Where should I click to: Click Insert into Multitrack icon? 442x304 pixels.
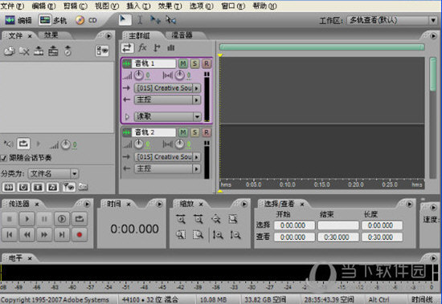click(39, 51)
